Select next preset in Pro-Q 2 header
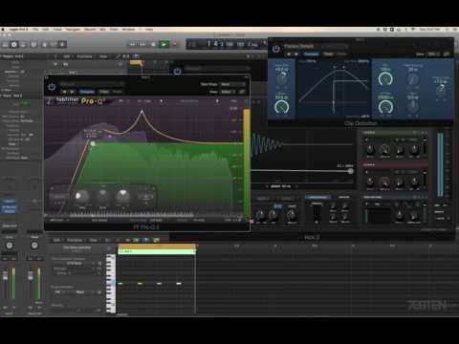This screenshot has height=344, width=459. tap(72, 92)
